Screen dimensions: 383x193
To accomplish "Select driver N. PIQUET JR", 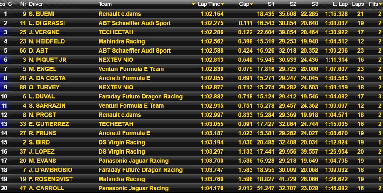I will [x=48, y=60].
